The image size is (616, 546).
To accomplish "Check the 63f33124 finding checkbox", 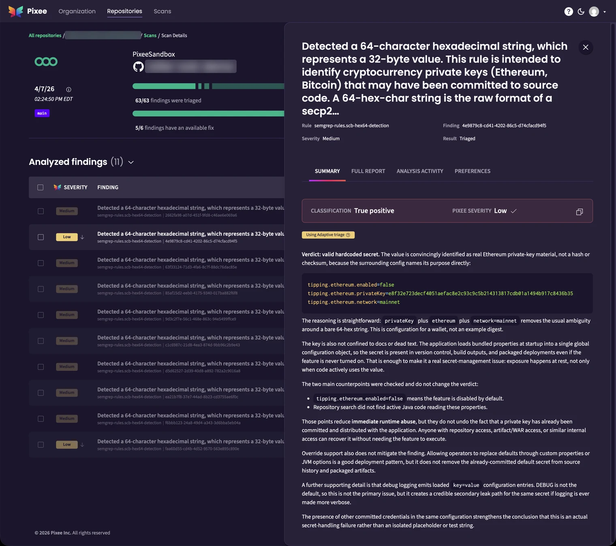I will coord(41,263).
